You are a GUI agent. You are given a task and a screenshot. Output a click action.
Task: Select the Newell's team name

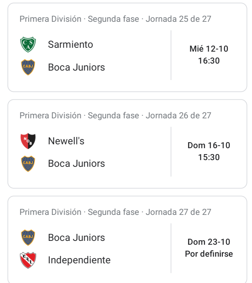(66, 141)
